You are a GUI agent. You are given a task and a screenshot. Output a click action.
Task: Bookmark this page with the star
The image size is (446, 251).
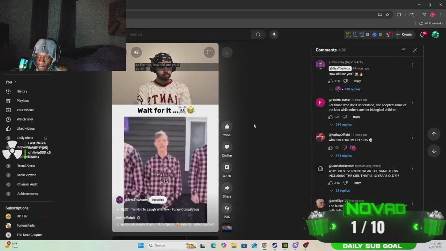tap(387, 15)
